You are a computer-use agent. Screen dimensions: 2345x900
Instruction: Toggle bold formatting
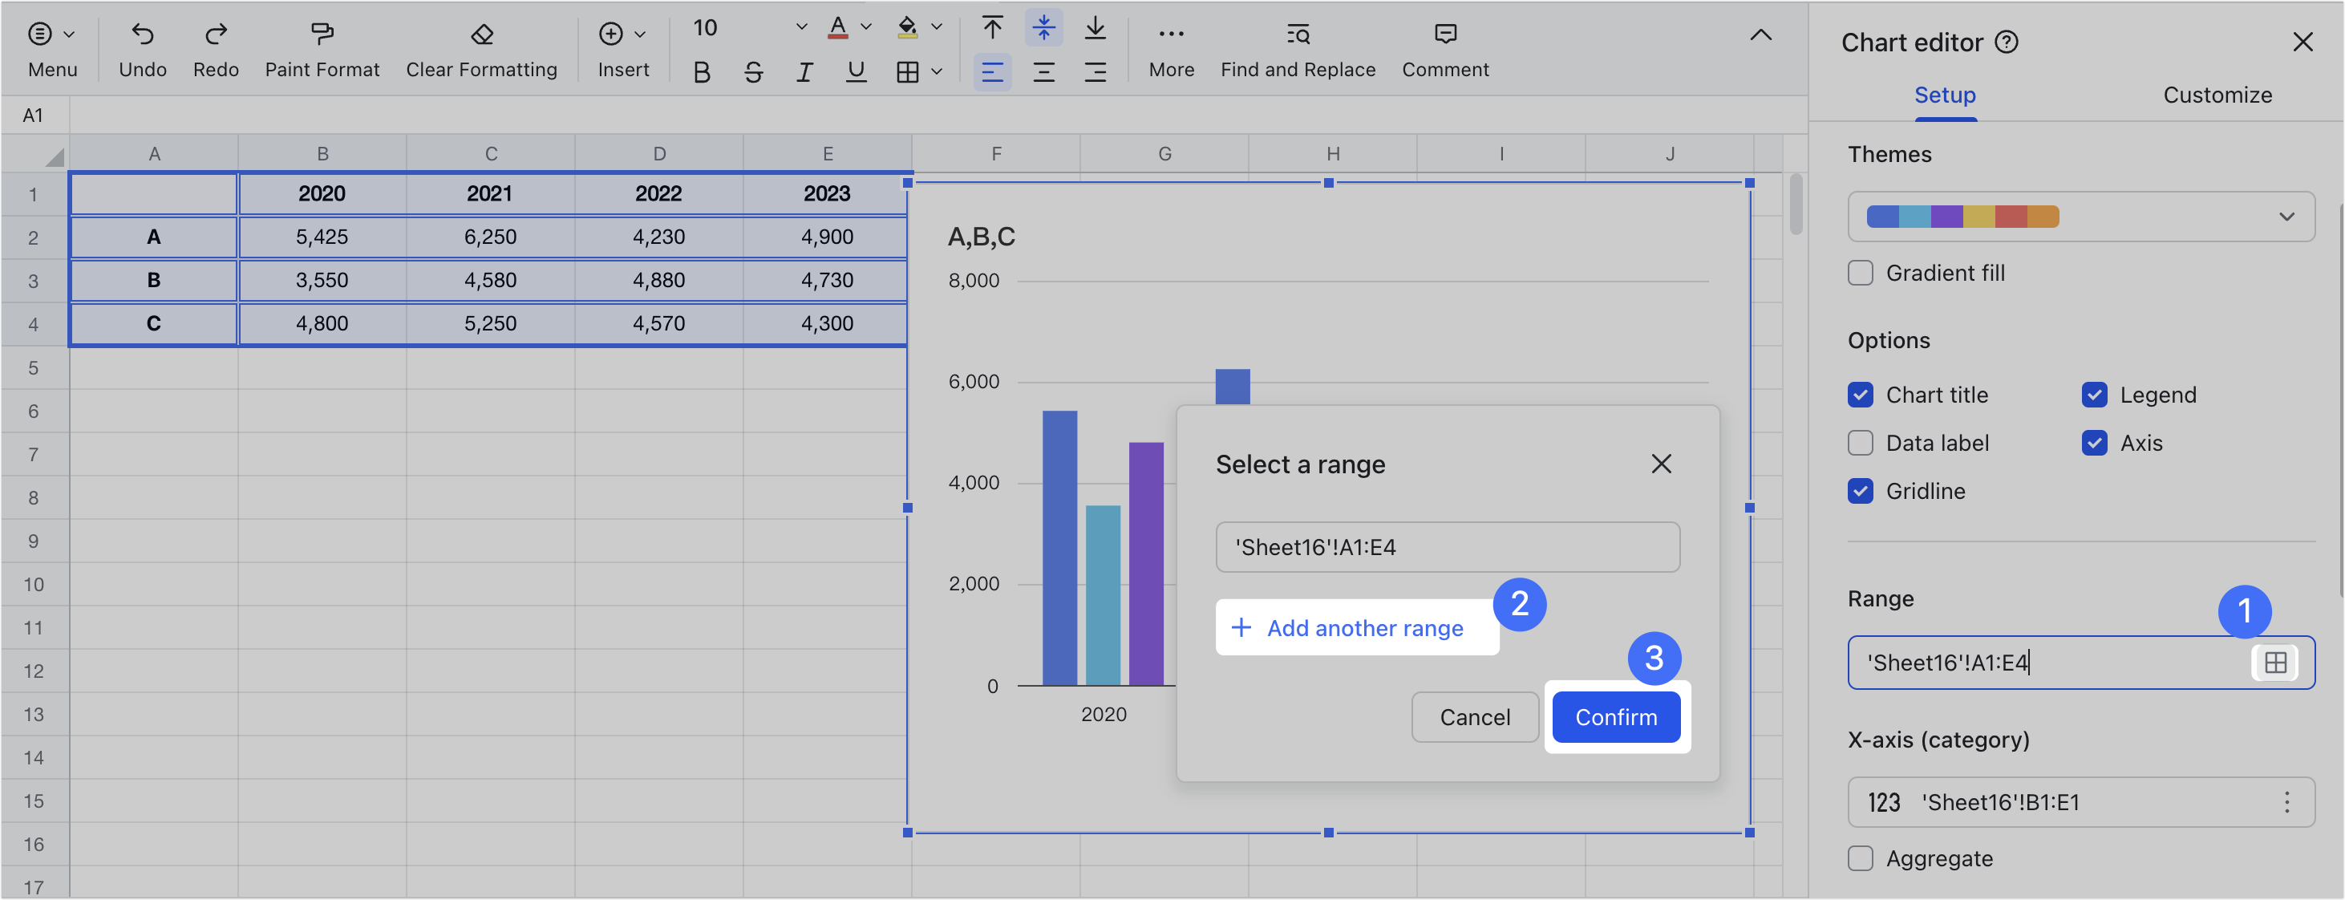click(701, 71)
